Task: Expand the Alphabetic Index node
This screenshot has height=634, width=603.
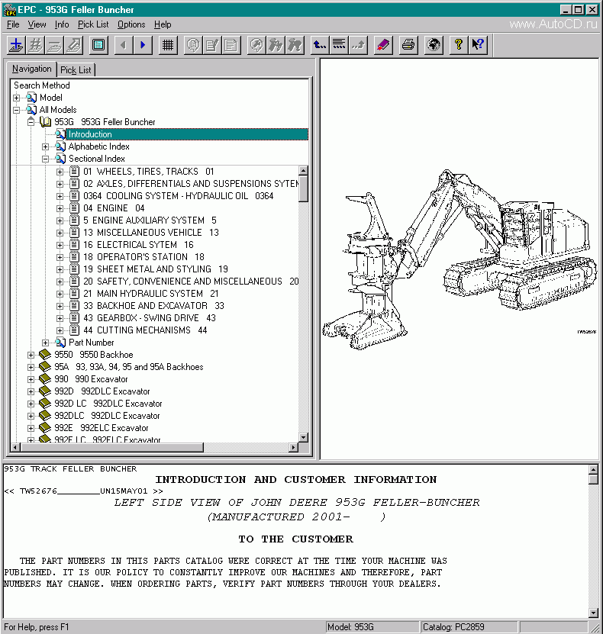Action: click(x=45, y=146)
